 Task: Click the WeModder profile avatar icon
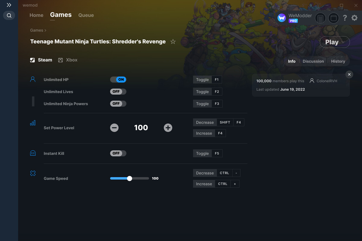click(282, 18)
